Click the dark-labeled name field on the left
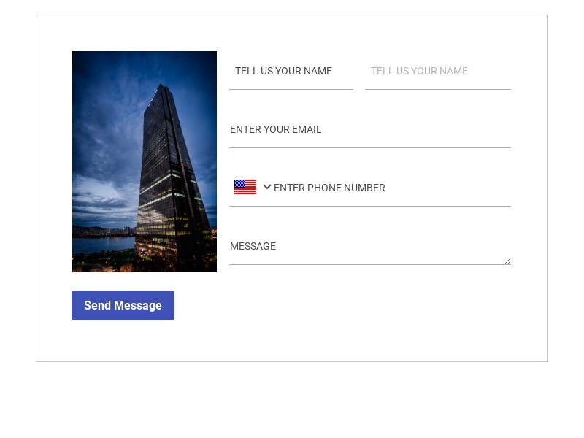 [291, 72]
